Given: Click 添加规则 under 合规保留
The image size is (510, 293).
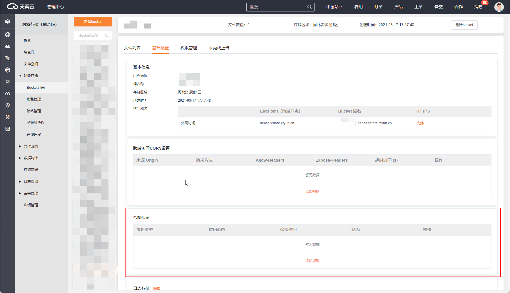Looking at the screenshot, I should [x=312, y=261].
